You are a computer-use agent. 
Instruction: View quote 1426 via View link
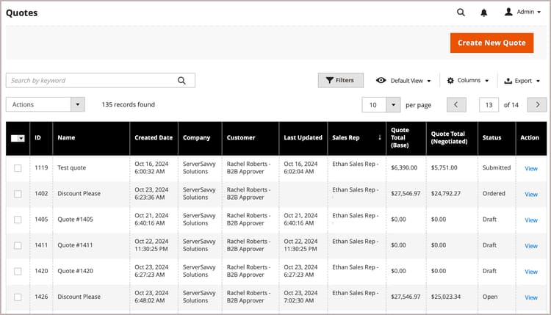point(531,297)
